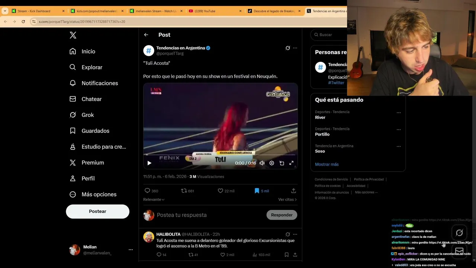Switch to the Stream - Kick Dashboard tab
Viewport: 476px width, 268px height.
(x=38, y=11)
